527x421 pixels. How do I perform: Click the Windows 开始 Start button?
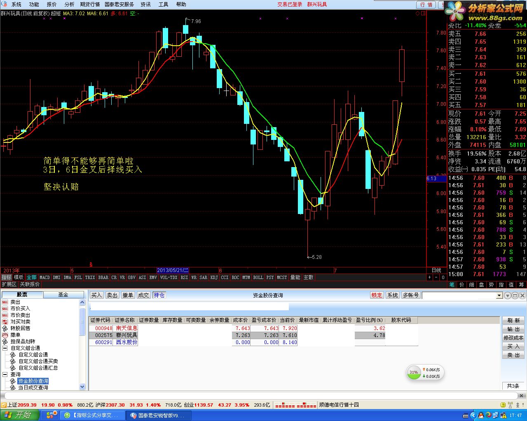click(x=20, y=415)
